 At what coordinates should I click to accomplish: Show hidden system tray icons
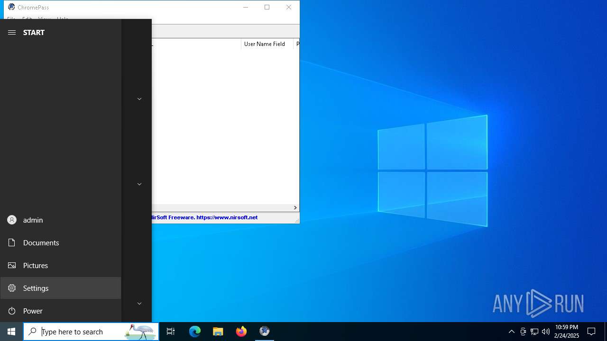point(512,332)
